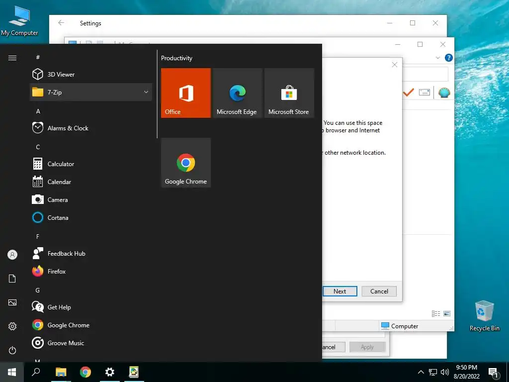Click the Productivity group title

(176, 58)
